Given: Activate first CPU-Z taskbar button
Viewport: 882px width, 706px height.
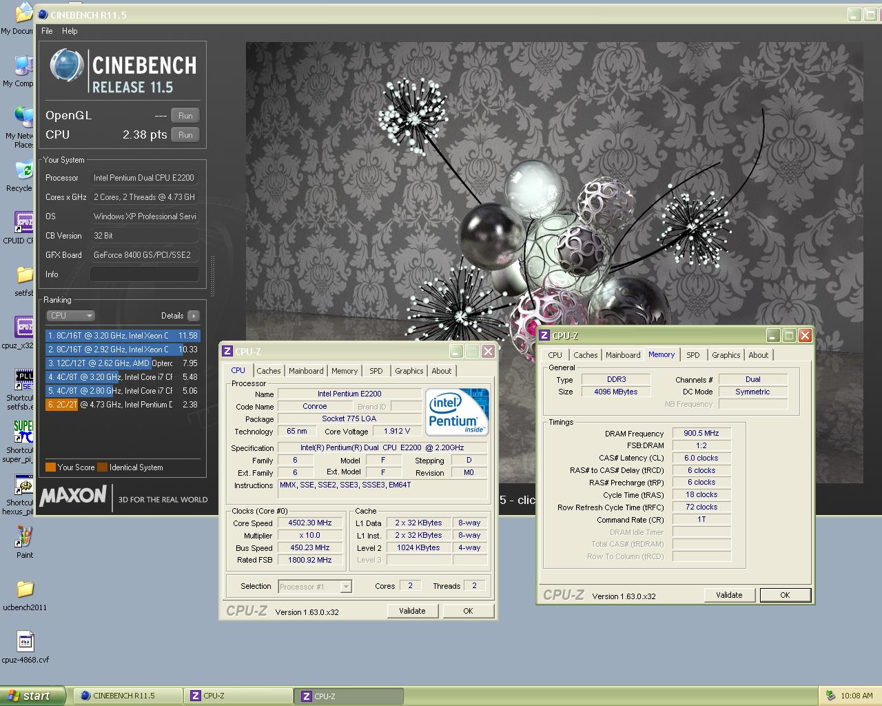Looking at the screenshot, I should click(x=238, y=696).
